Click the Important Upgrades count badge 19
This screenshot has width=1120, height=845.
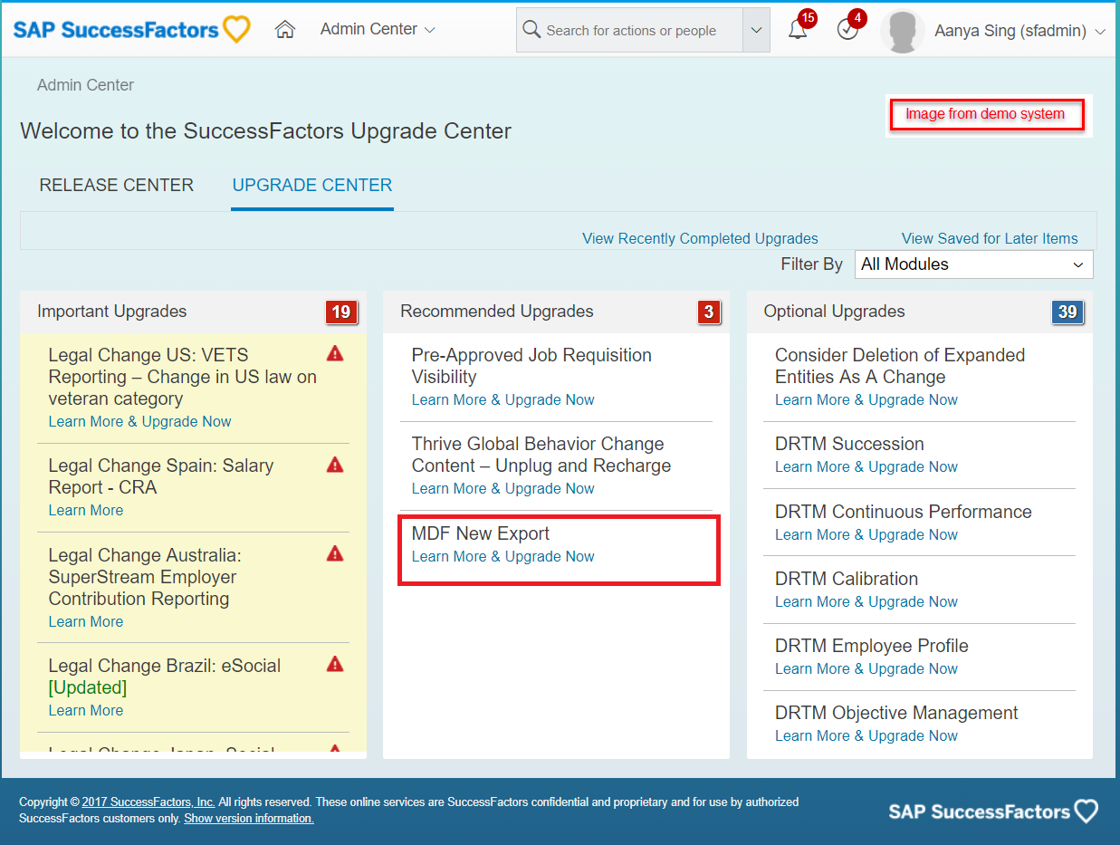pyautogui.click(x=341, y=312)
